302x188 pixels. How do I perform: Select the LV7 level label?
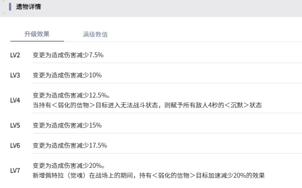15,171
